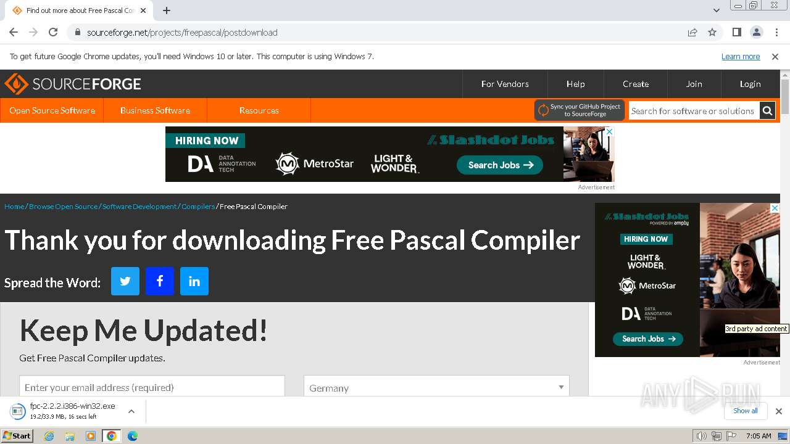The image size is (790, 444).
Task: Open File Explorer from taskbar
Action: point(70,436)
